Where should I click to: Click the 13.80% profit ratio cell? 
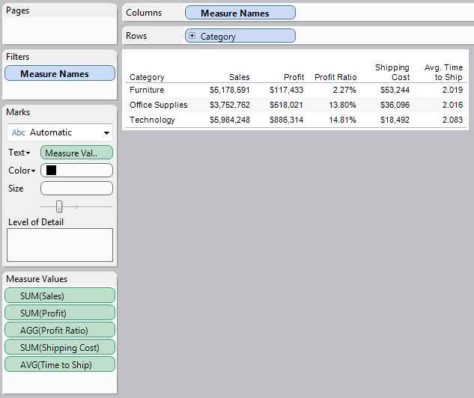click(x=342, y=105)
